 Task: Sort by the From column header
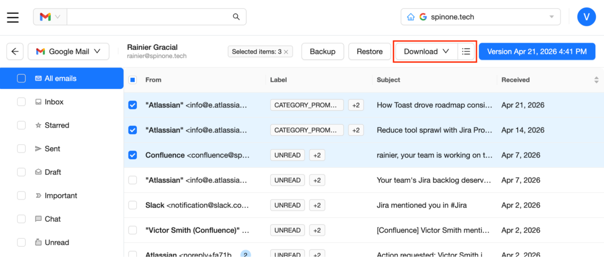tap(153, 80)
